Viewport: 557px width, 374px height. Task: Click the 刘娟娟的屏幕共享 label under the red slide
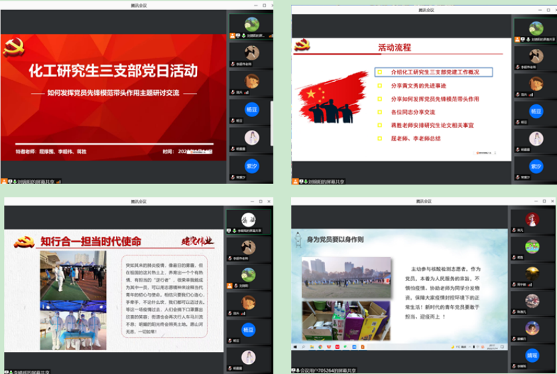35,181
